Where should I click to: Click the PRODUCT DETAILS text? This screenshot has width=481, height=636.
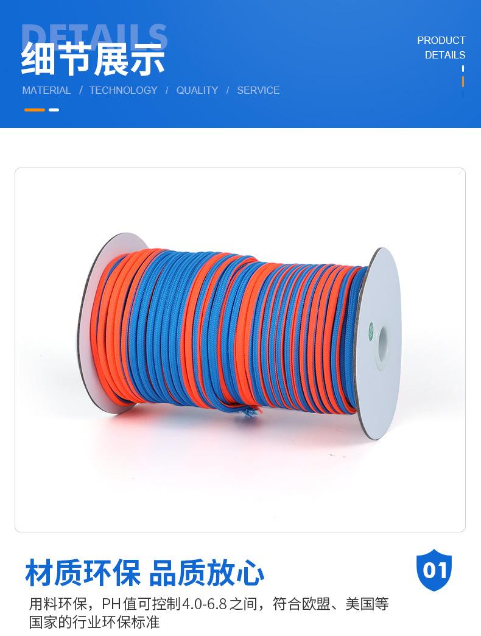pos(441,48)
